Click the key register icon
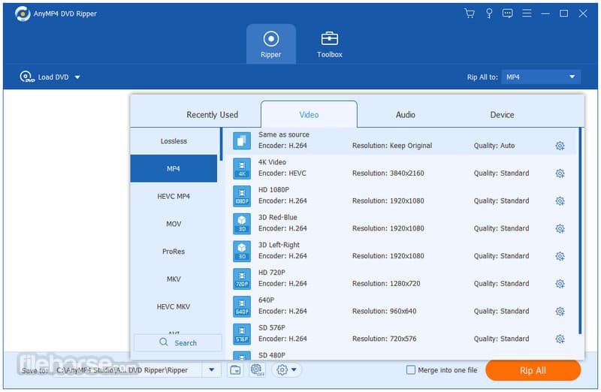 pyautogui.click(x=488, y=14)
